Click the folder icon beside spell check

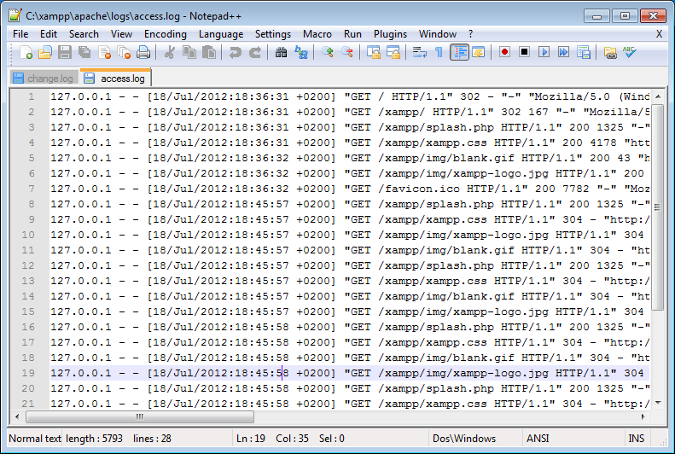point(609,53)
